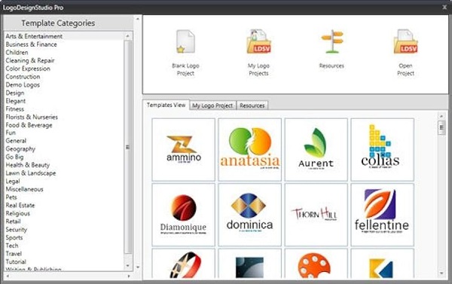Open the My Logo Projects folder icon
The height and width of the screenshot is (284, 452).
tap(258, 41)
